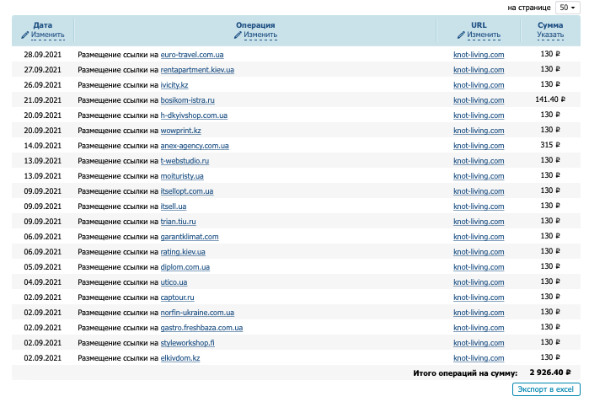The width and height of the screenshot is (589, 418).
Task: Click the pencil icon under Дата header
Action: click(x=24, y=35)
